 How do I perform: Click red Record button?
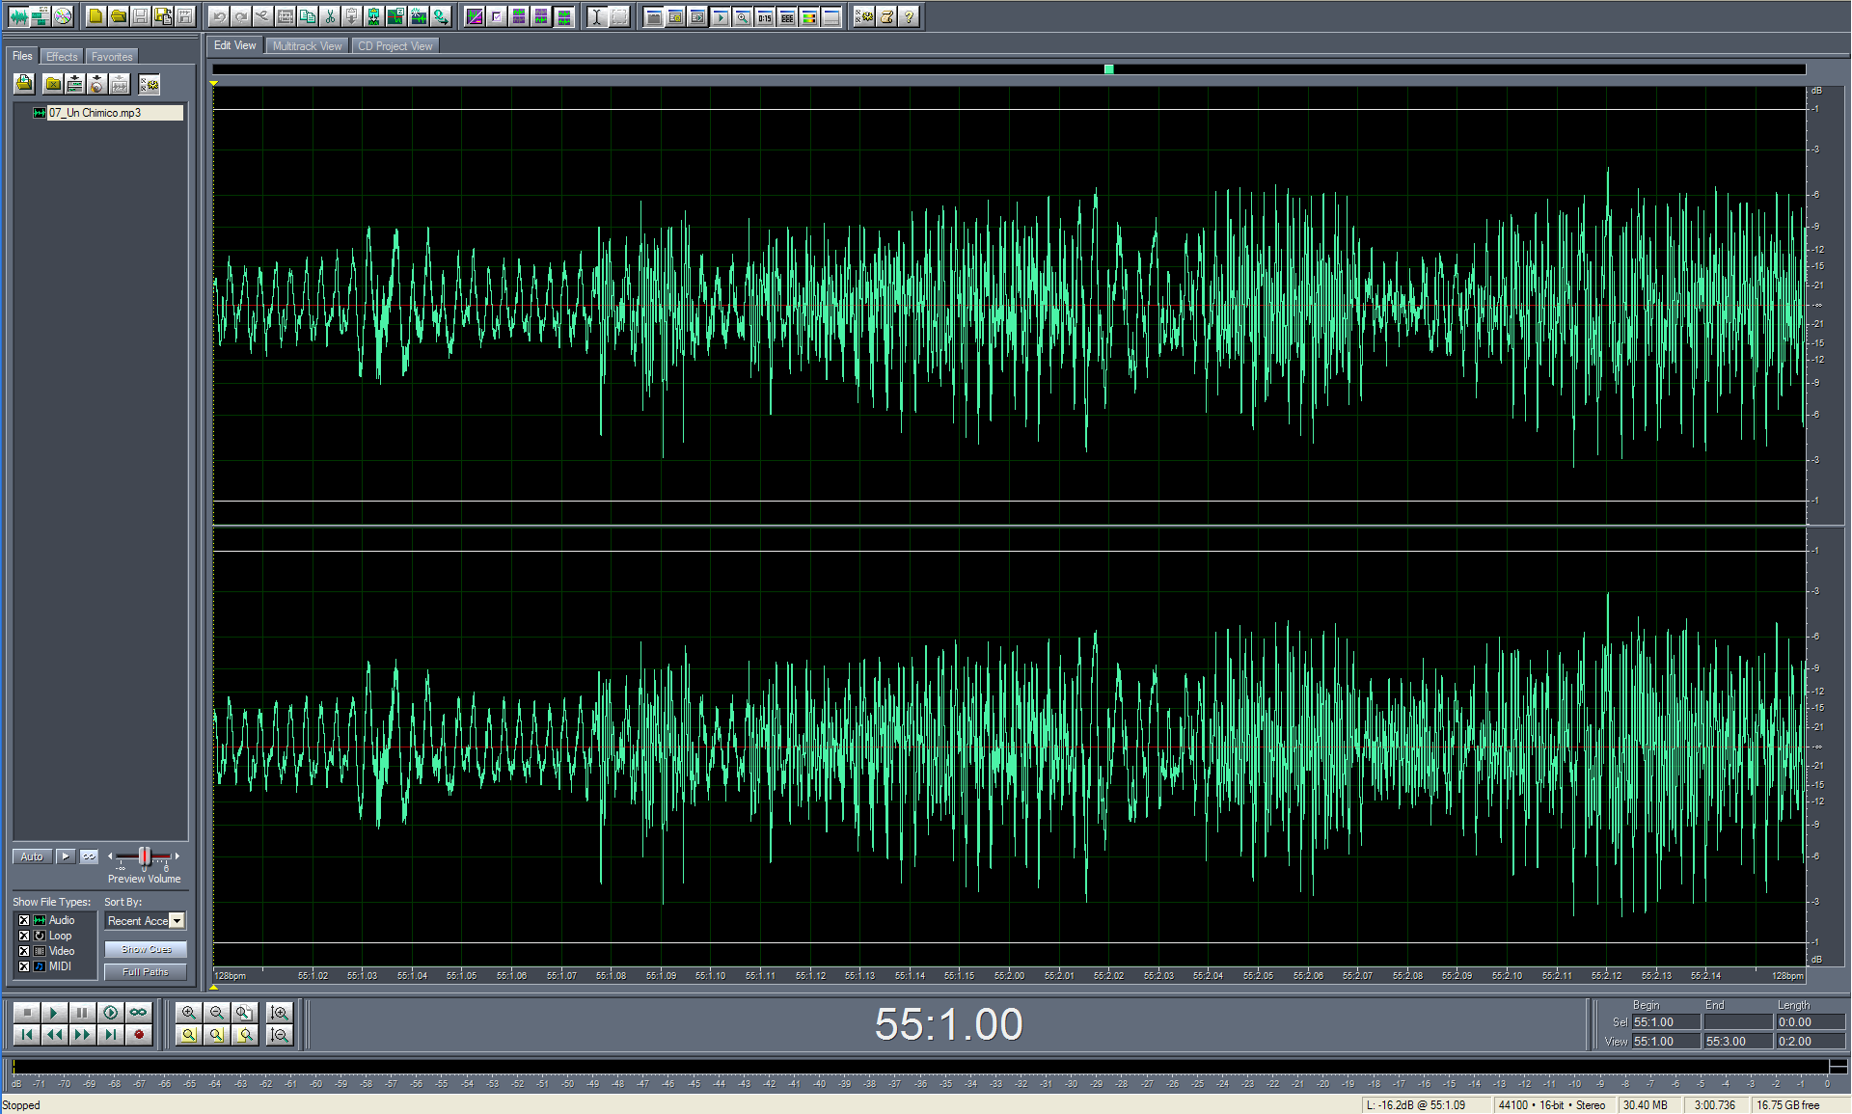[x=139, y=1035]
